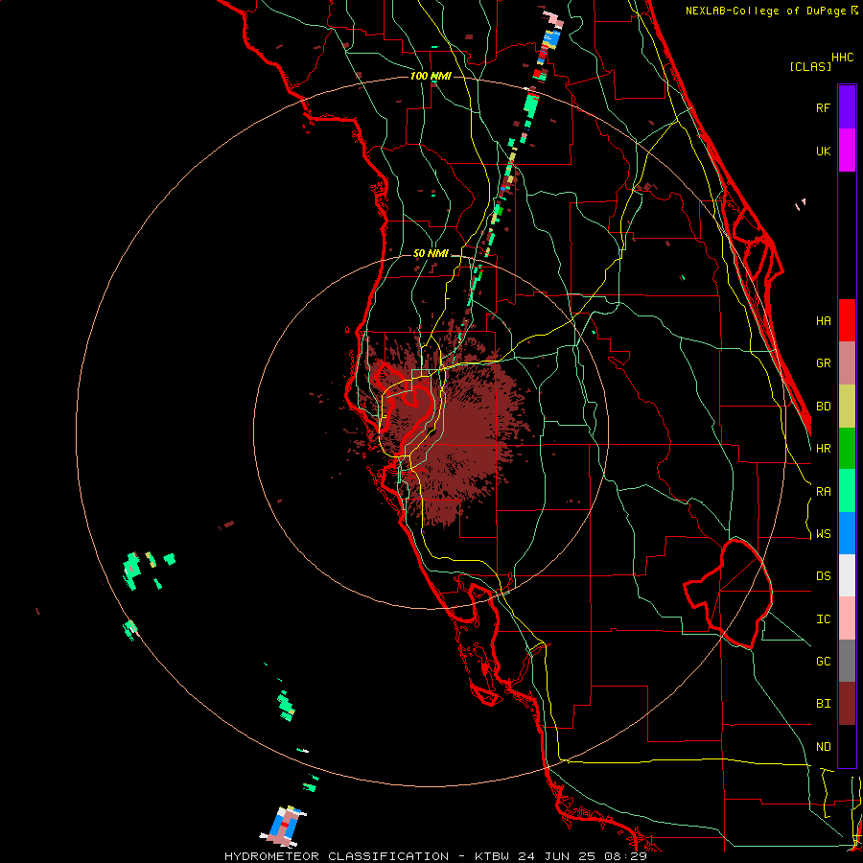Image resolution: width=863 pixels, height=863 pixels.
Task: Click the 'UK' legend label
Action: [x=823, y=151]
